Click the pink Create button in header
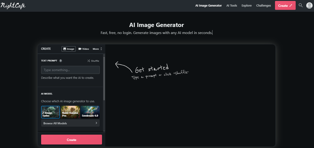Viewport: 314px width, 148px height. pos(285,5)
